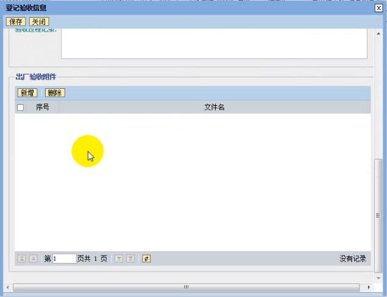Go to previous page using pager icon

(x=34, y=259)
